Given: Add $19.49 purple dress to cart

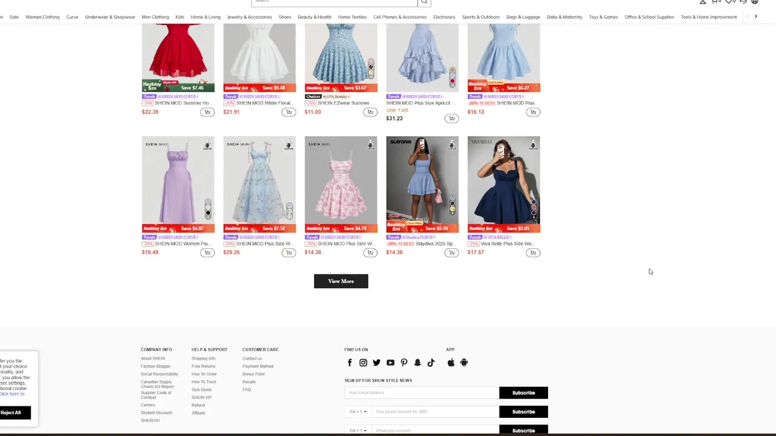Looking at the screenshot, I should pos(207,253).
